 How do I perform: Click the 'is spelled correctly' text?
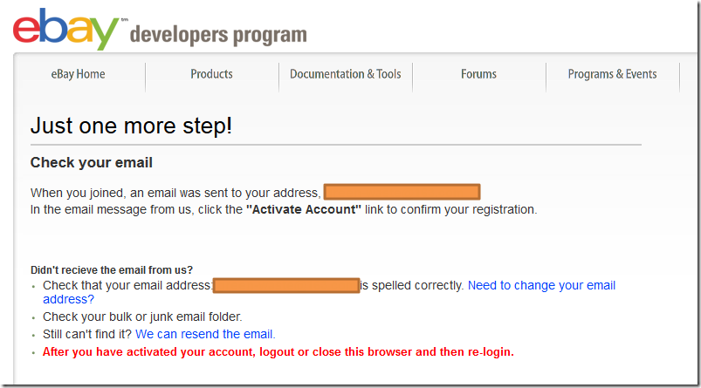coord(412,285)
